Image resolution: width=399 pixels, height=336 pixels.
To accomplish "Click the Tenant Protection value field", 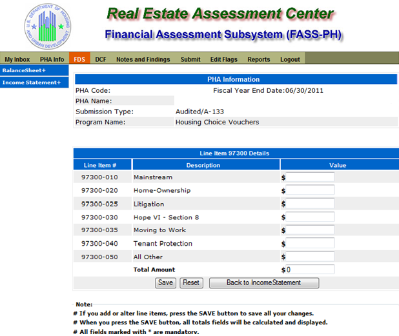I will [310, 243].
